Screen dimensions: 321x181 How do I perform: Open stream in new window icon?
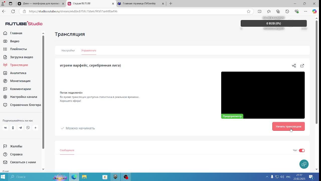pyautogui.click(x=302, y=66)
